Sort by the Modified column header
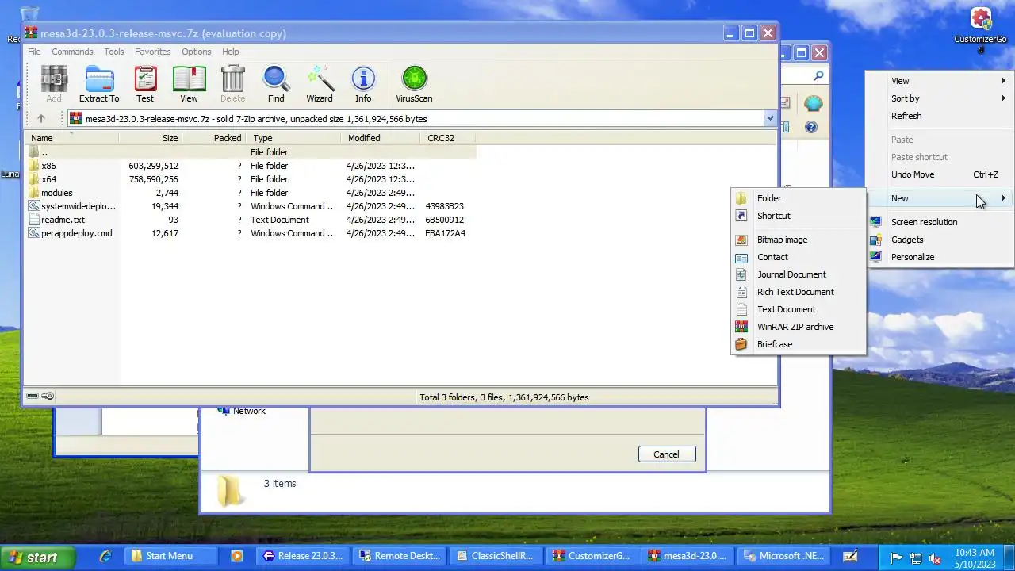 coord(381,138)
